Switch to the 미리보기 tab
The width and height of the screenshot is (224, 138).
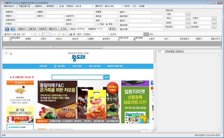(180, 51)
